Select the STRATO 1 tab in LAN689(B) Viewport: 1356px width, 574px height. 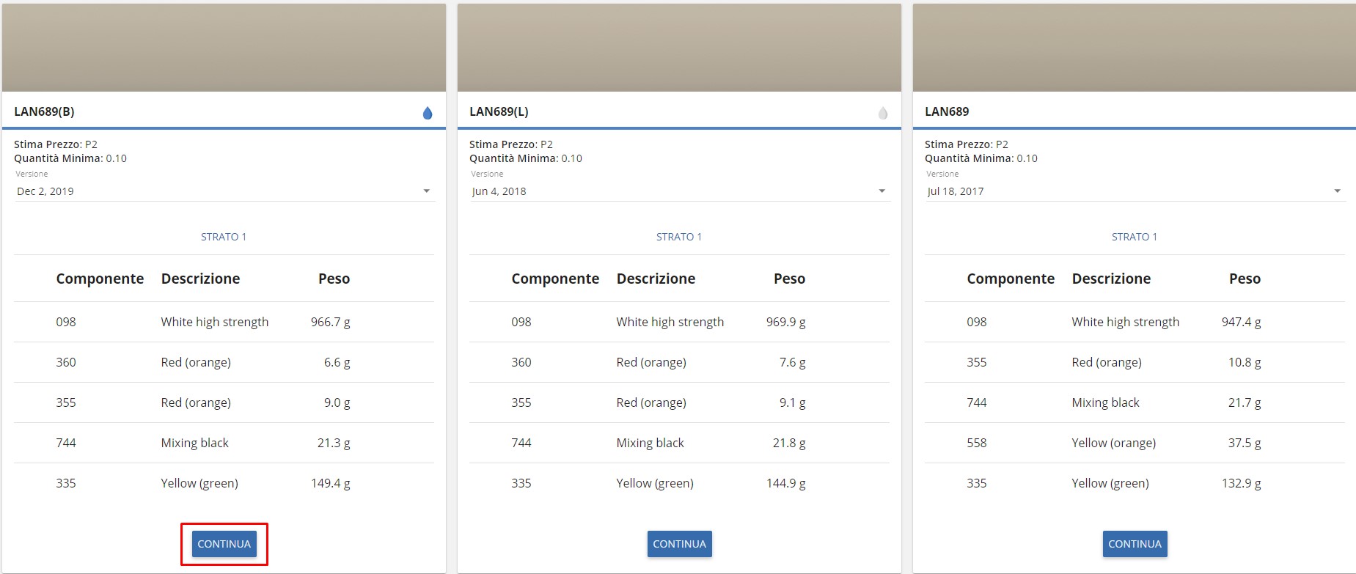pos(224,237)
